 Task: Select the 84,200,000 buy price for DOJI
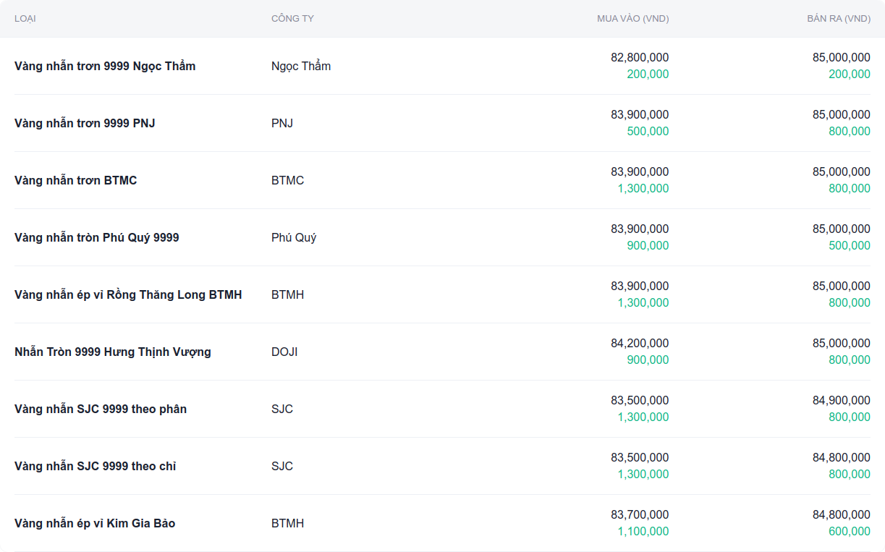[640, 343]
